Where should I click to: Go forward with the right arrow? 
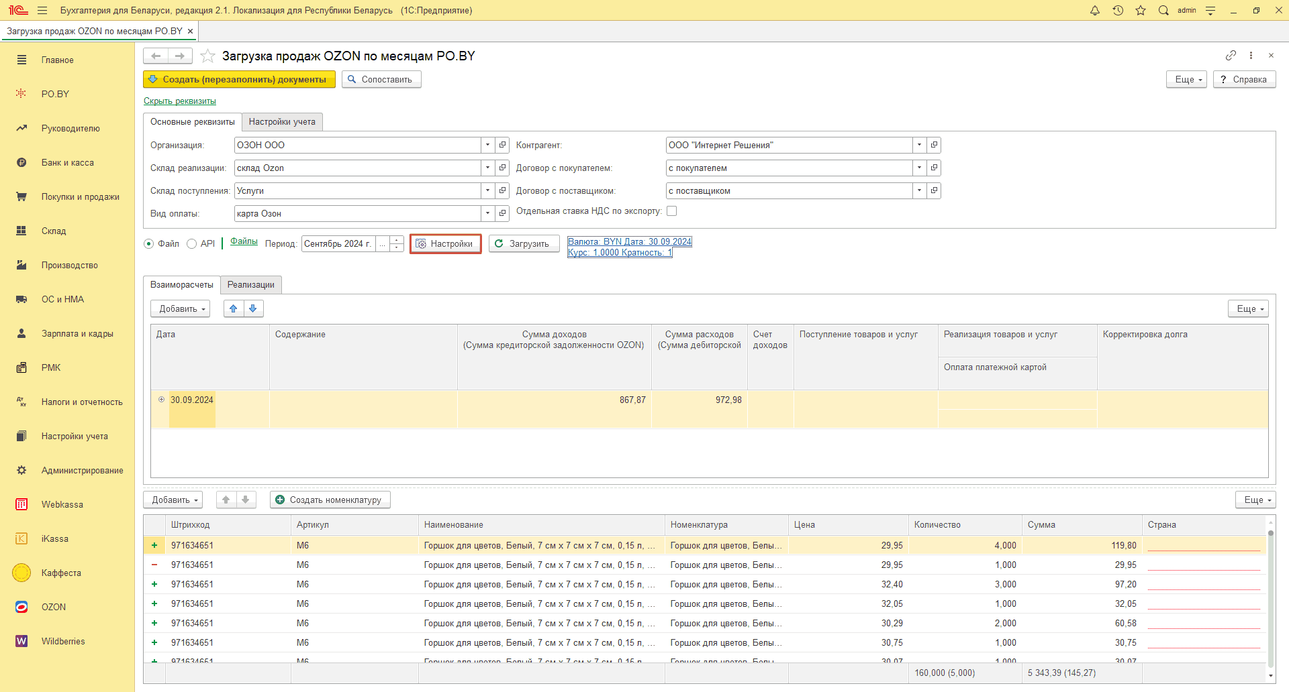(180, 56)
